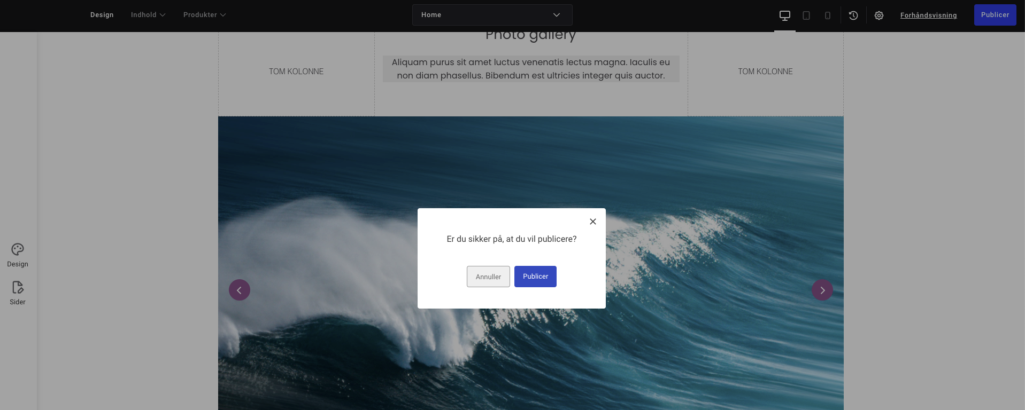Go to previous gallery slide
1025x410 pixels.
click(240, 290)
